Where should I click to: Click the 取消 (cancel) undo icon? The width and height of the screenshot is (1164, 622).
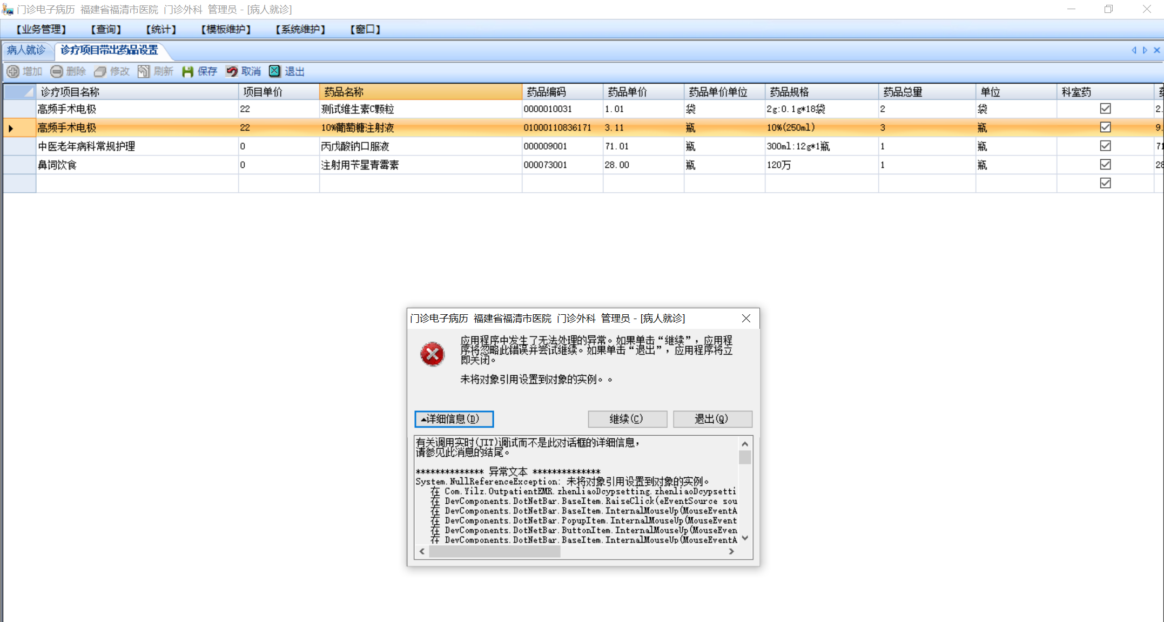[232, 71]
